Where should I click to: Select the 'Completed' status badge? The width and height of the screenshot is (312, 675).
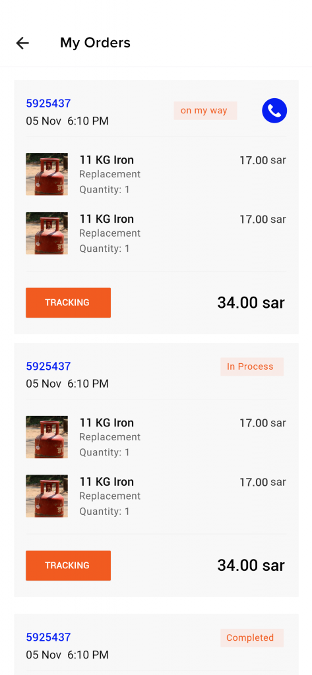pos(252,638)
